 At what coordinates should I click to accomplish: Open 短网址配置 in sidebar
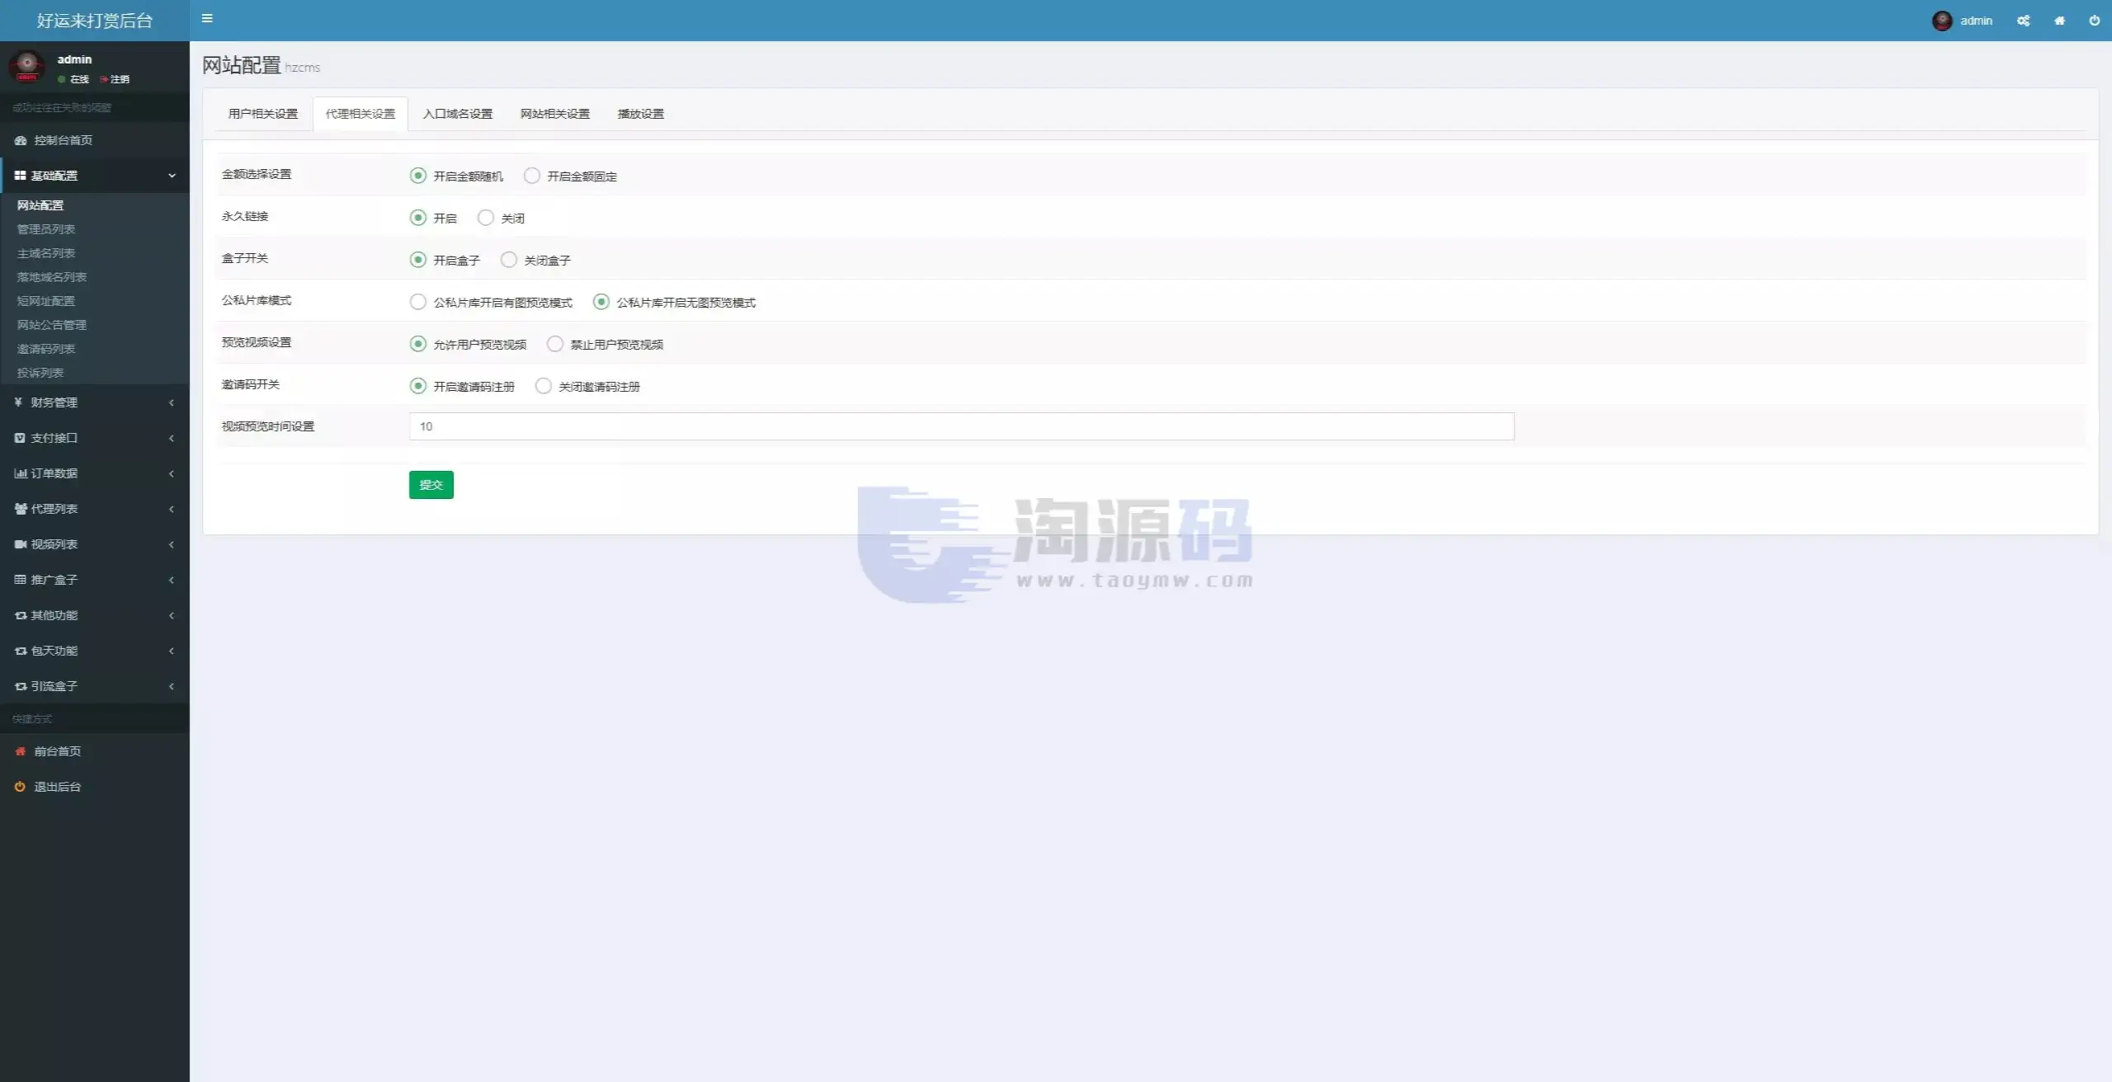point(46,301)
